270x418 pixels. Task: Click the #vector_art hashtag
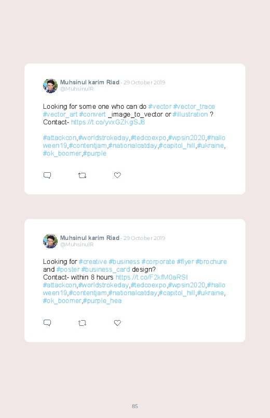(60, 115)
